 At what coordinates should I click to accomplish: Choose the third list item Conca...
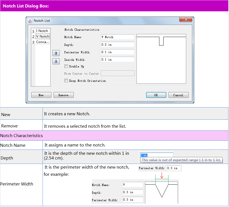click(x=42, y=42)
